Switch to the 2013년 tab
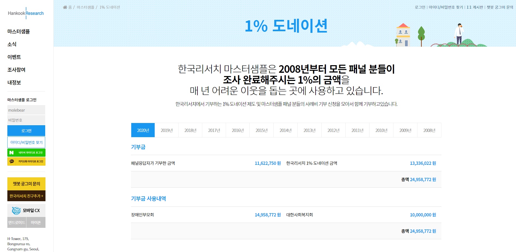This screenshot has width=516, height=252. pos(309,130)
